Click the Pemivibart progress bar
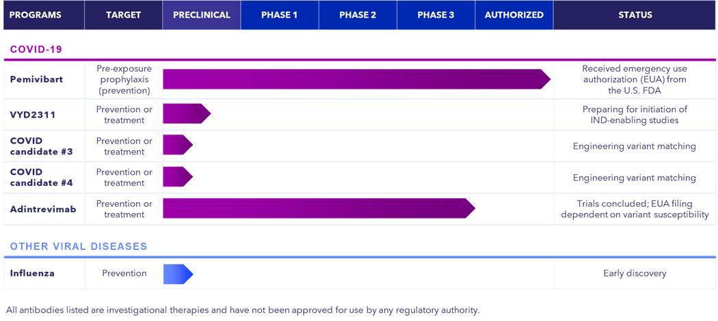The width and height of the screenshot is (718, 321). click(x=356, y=79)
